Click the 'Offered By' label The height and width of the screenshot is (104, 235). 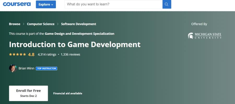pos(199,24)
